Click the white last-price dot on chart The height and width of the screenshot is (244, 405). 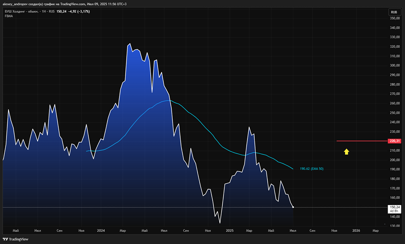293,207
